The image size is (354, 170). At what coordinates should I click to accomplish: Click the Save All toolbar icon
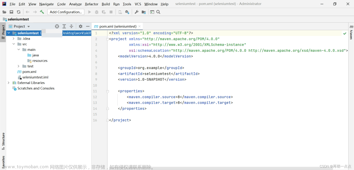tap(11, 12)
